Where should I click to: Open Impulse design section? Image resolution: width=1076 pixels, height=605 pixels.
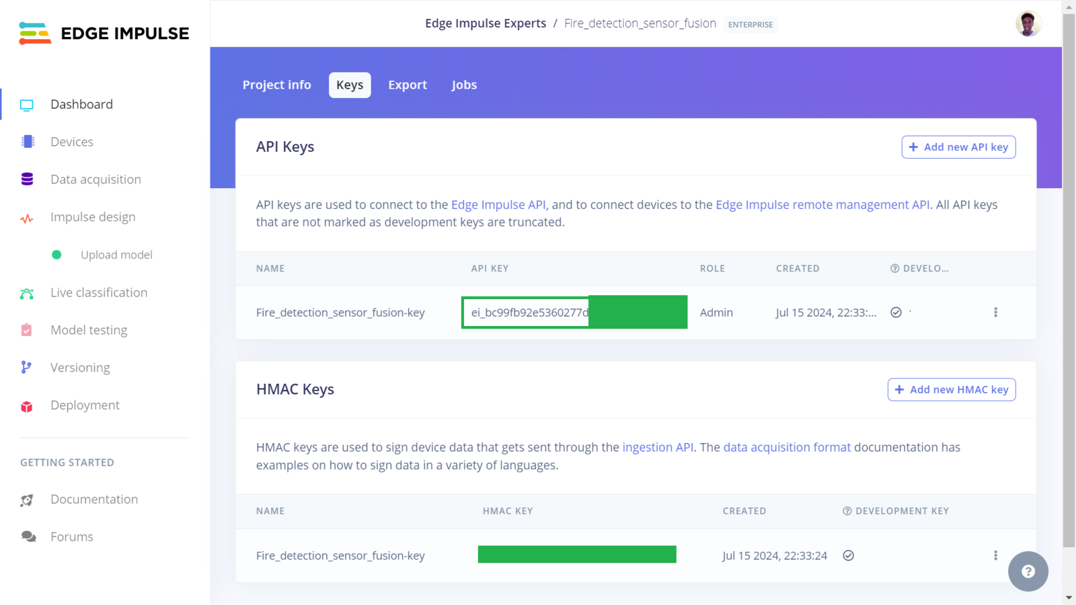coord(93,217)
